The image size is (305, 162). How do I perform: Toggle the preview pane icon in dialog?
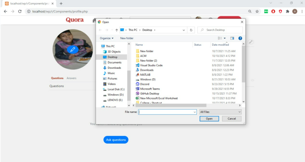tap(232, 38)
